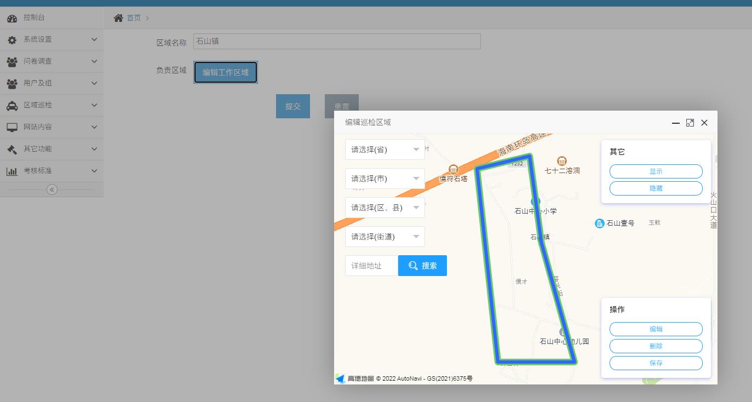Viewport: 752px width, 402px height.
Task: Open 区域巡检 menu item
Action: coord(51,105)
